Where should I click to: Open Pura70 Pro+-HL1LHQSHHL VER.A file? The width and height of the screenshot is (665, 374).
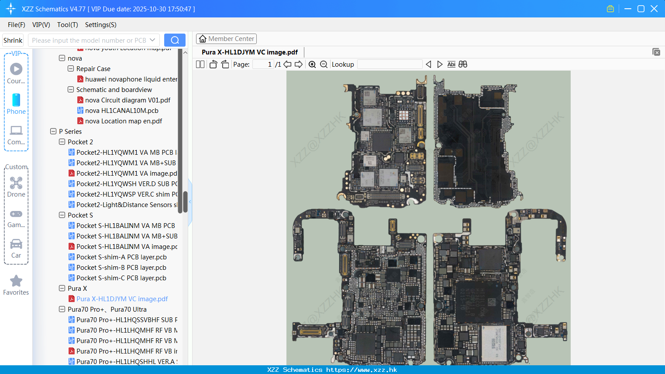point(123,361)
